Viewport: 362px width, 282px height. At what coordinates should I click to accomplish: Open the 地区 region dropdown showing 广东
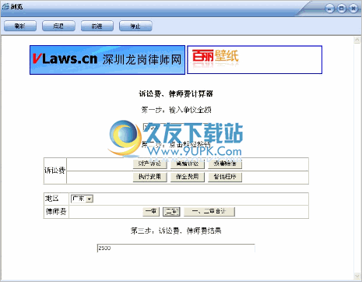82,199
